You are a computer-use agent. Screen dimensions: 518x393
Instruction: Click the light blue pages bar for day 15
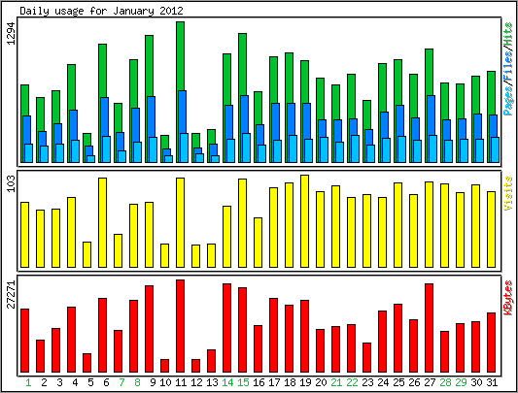tap(247, 147)
